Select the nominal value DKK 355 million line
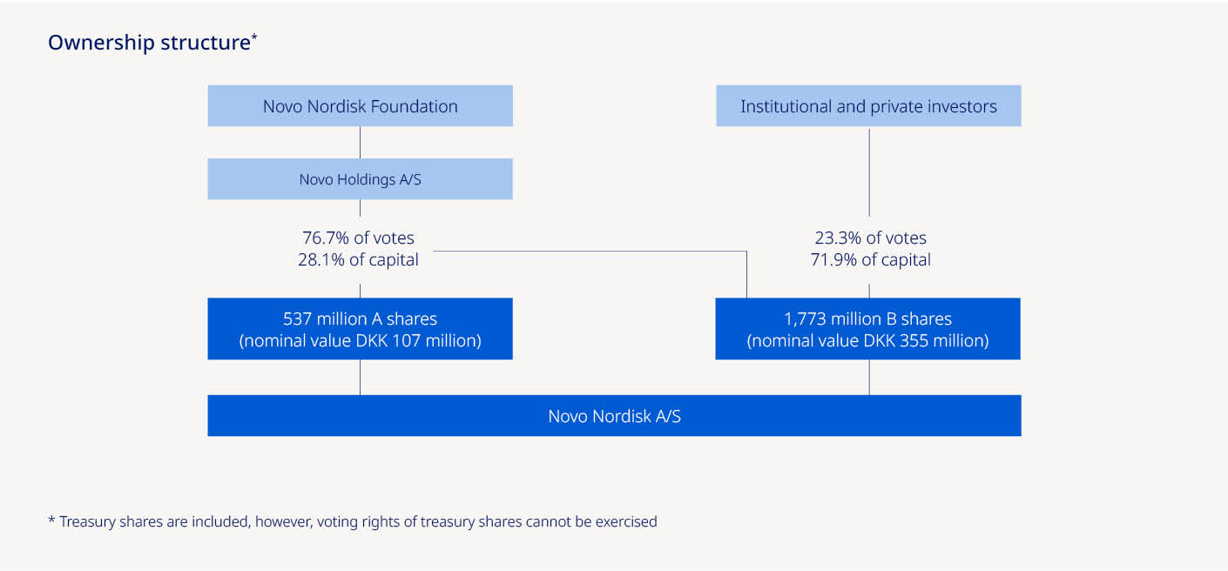 coord(867,340)
